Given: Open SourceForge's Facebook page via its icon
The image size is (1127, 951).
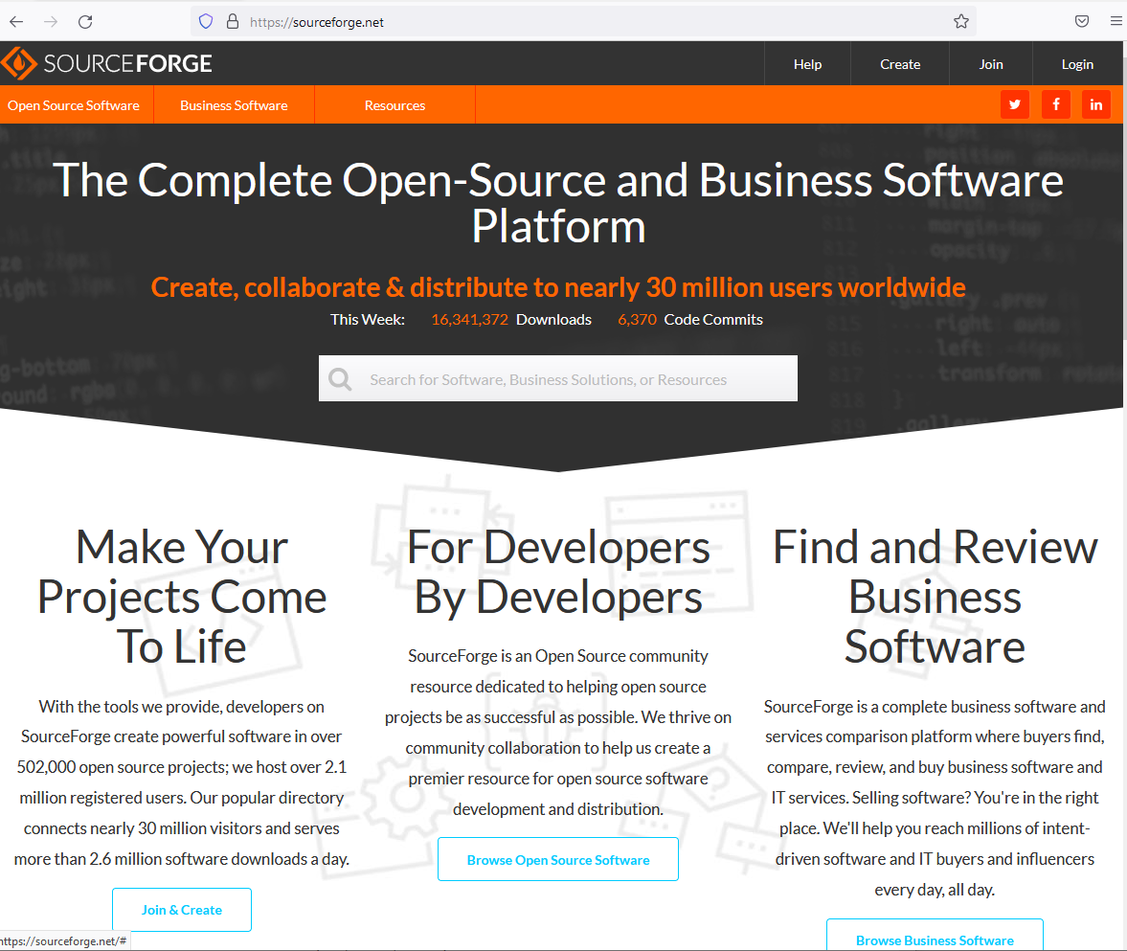Looking at the screenshot, I should (x=1055, y=103).
